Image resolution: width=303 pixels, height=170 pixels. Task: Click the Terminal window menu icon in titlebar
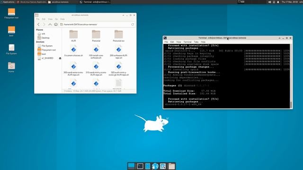click(165, 38)
